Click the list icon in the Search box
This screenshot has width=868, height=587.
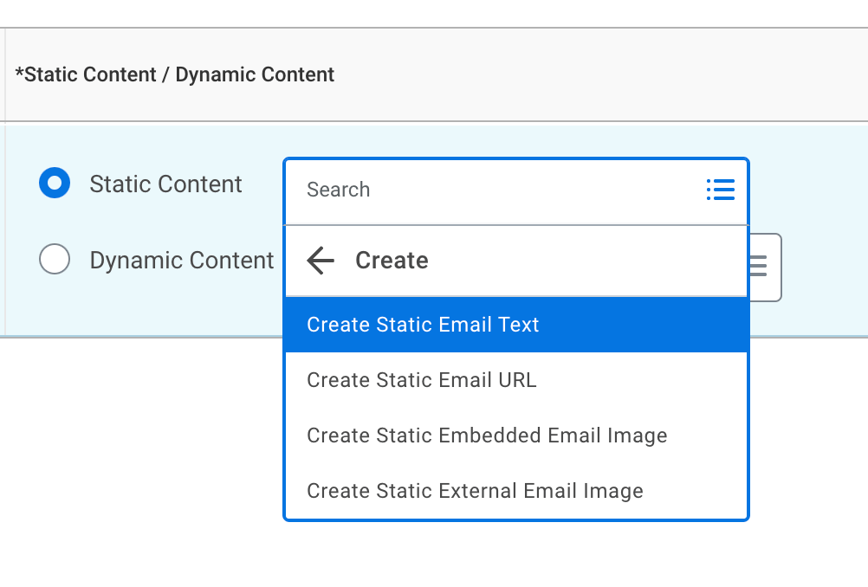pyautogui.click(x=720, y=190)
